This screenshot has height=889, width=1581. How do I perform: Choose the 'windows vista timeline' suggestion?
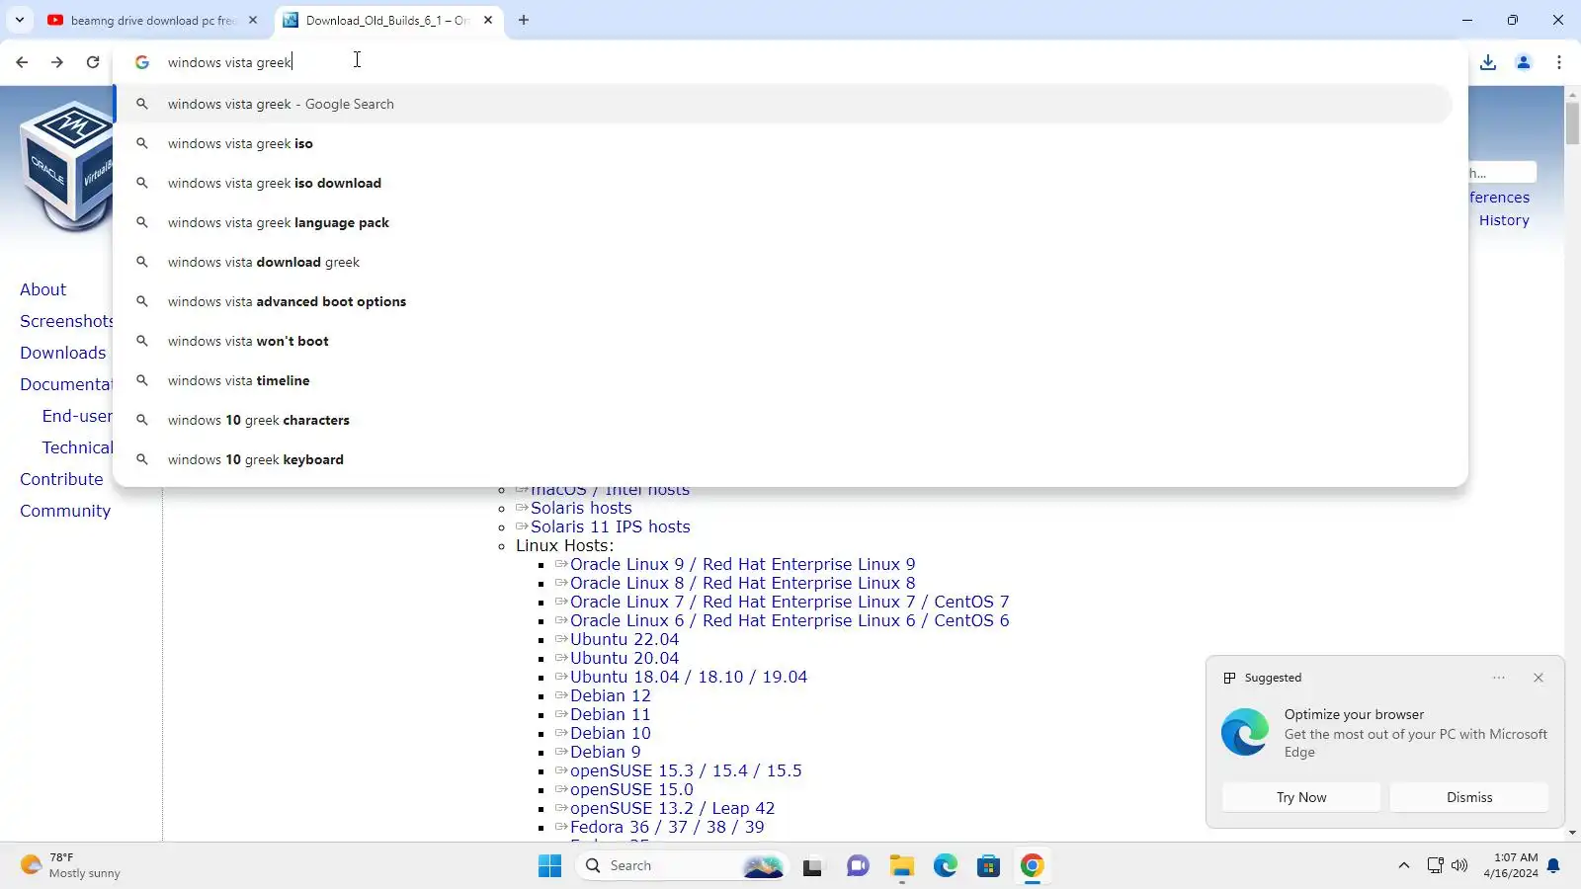click(x=785, y=380)
